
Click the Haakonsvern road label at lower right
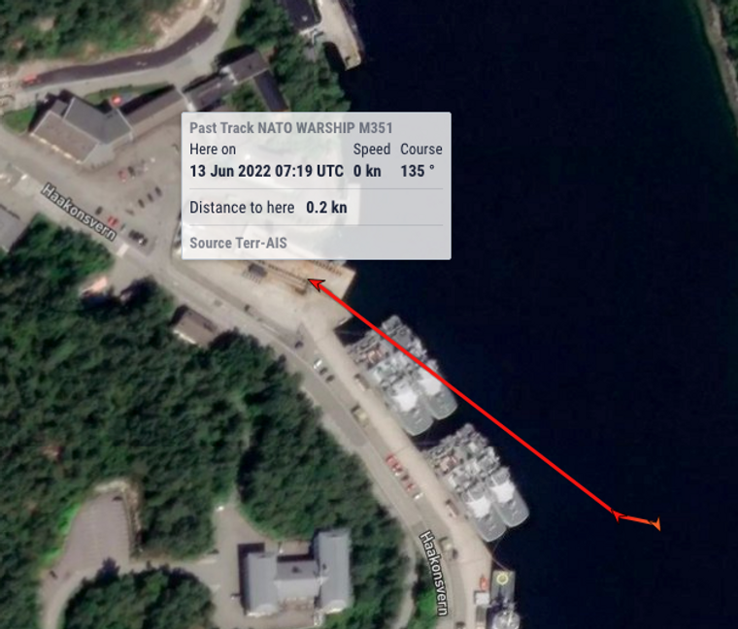click(433, 573)
